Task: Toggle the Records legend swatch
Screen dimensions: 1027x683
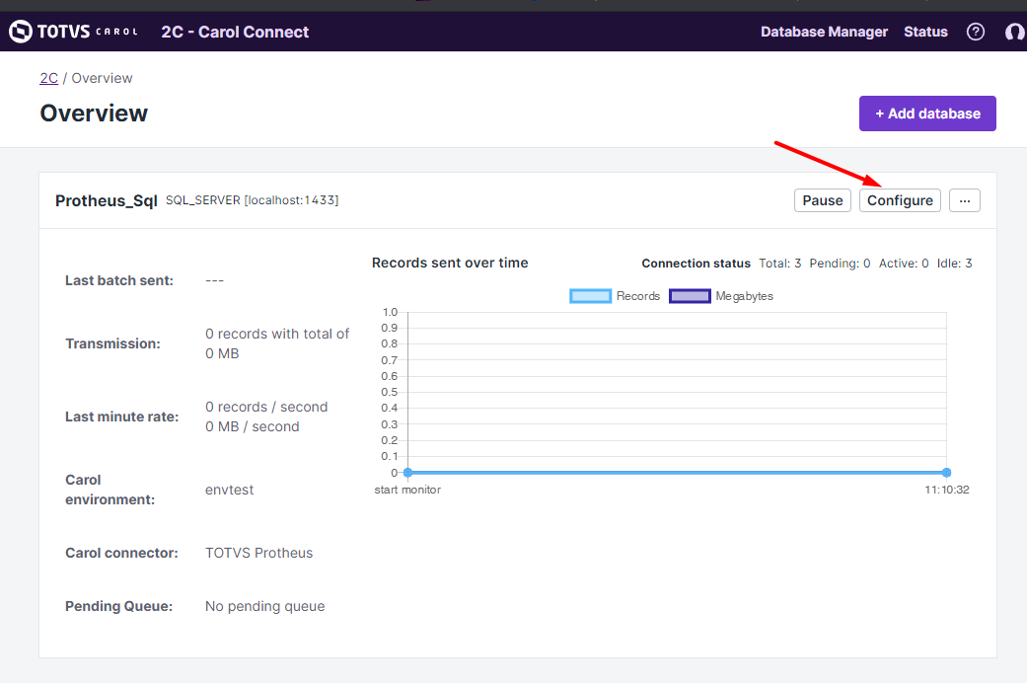Action: (x=590, y=296)
